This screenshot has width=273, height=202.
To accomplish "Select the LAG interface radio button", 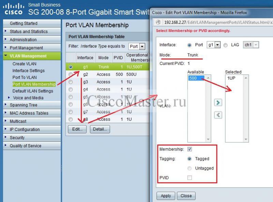I will coord(226,45).
